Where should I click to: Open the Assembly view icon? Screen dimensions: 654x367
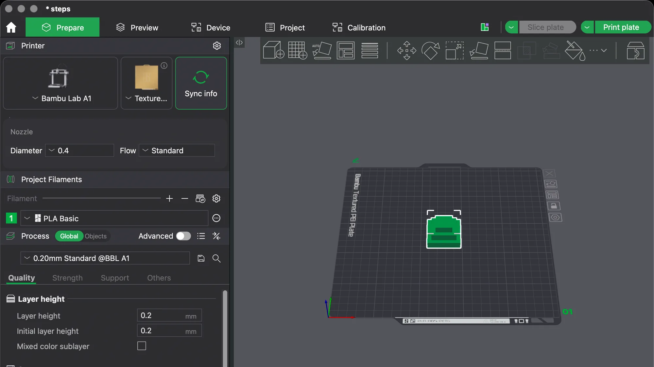[x=635, y=50]
